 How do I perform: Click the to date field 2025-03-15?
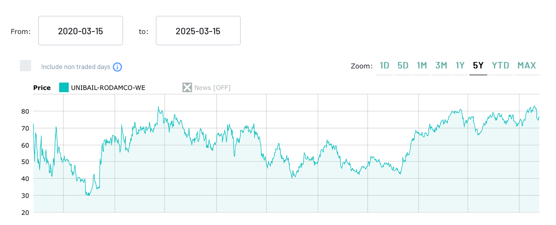pyautogui.click(x=198, y=31)
